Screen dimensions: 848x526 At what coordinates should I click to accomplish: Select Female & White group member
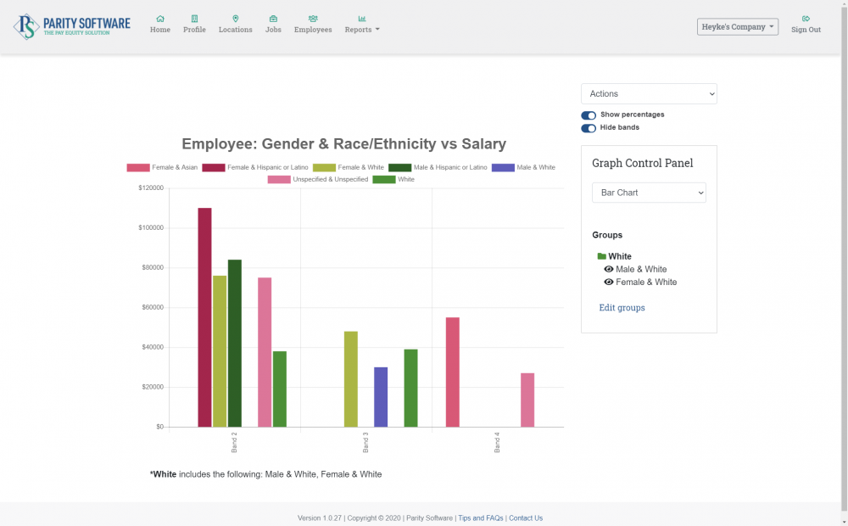(x=646, y=282)
